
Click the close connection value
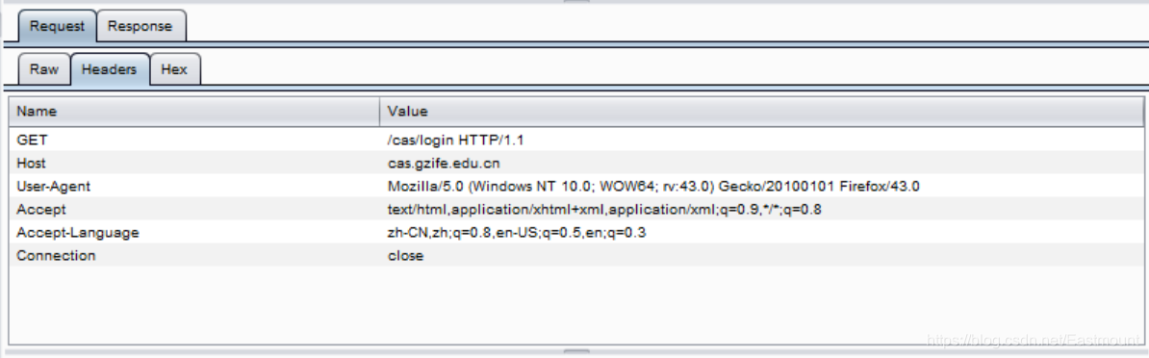pos(405,255)
